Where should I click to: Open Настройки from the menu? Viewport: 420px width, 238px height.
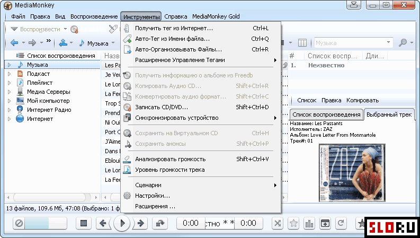tap(201, 196)
